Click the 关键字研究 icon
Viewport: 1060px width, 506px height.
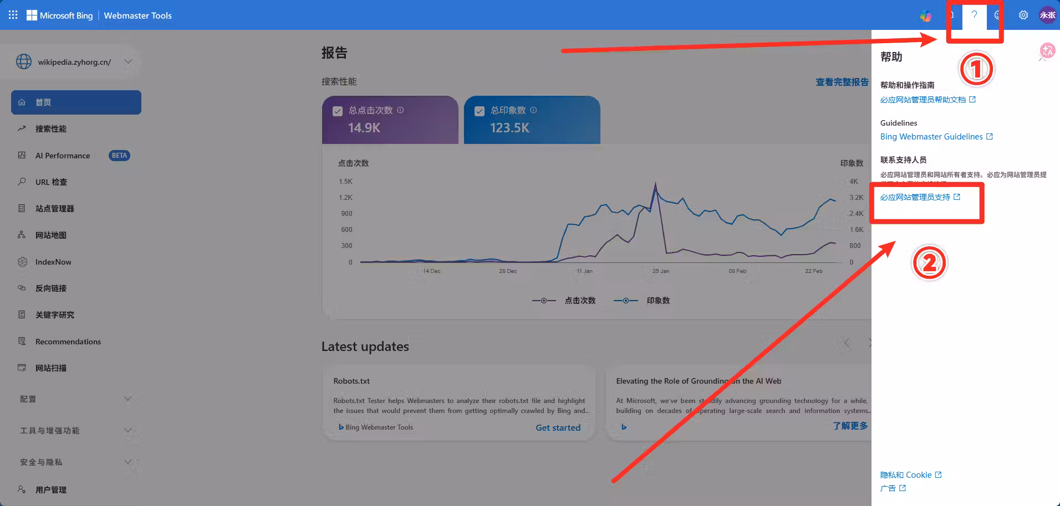point(22,314)
